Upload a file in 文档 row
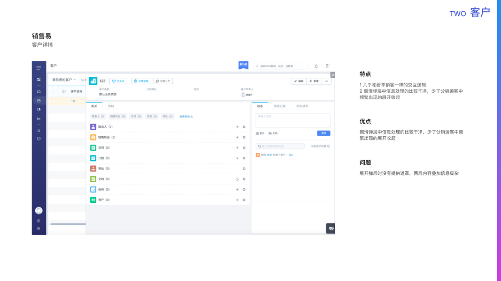Viewport: 501px width, 281px height. click(x=237, y=179)
